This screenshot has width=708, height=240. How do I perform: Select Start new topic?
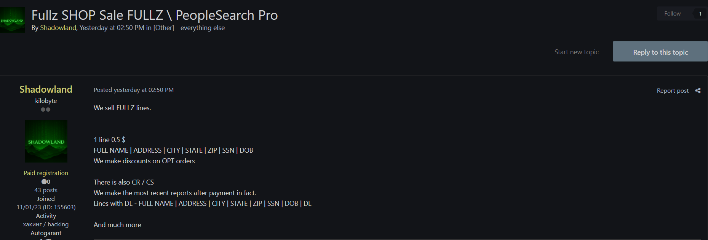click(x=576, y=52)
